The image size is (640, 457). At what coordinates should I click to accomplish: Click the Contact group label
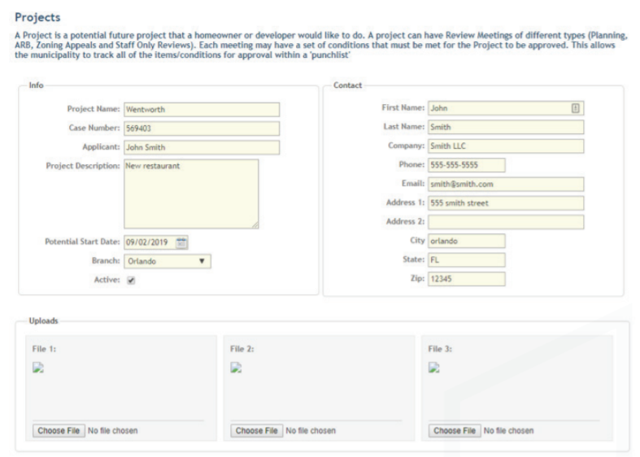[347, 85]
